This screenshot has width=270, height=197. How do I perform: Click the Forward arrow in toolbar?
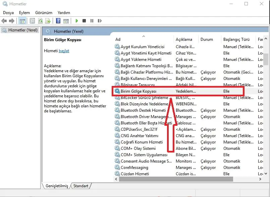pos(12,21)
